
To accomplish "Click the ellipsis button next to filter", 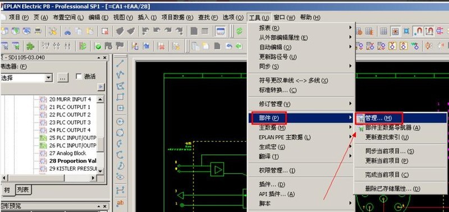I will (63, 77).
